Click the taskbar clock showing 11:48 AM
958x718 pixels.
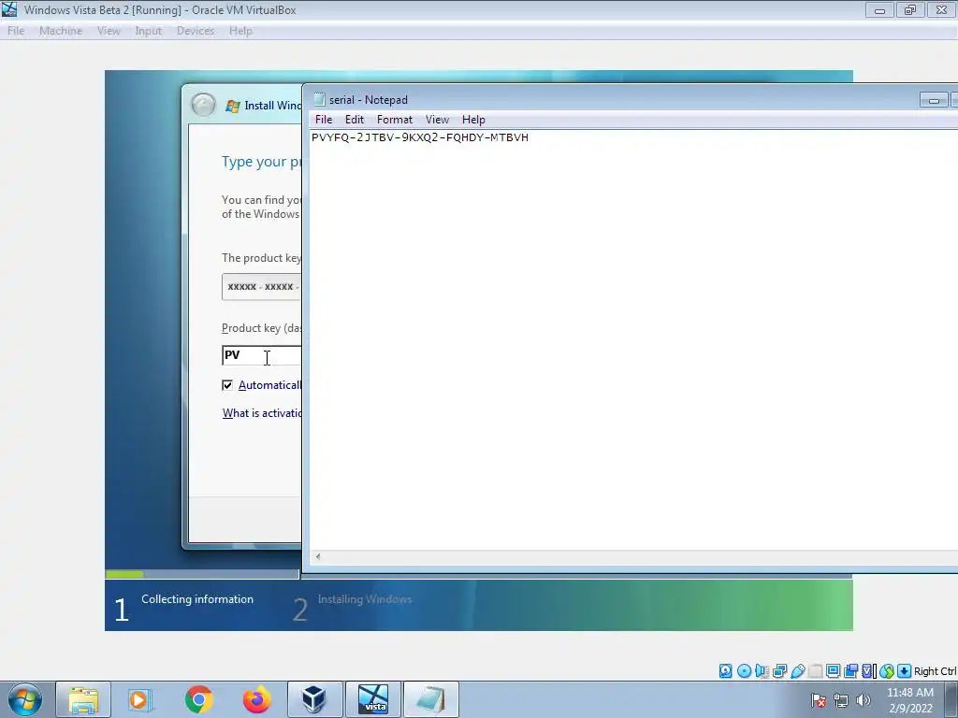(x=909, y=700)
